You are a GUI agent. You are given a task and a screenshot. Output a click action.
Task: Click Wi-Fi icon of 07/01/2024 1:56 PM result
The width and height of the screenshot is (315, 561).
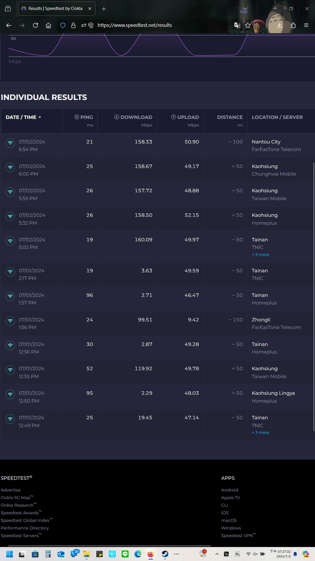click(x=10, y=321)
